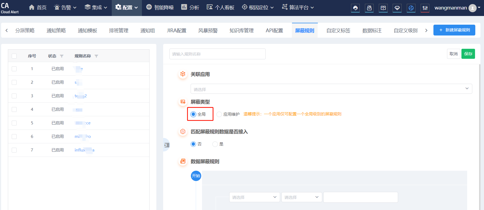484x210 pixels.
Task: Move the tab bar to earlier tabs
Action: tap(7, 30)
